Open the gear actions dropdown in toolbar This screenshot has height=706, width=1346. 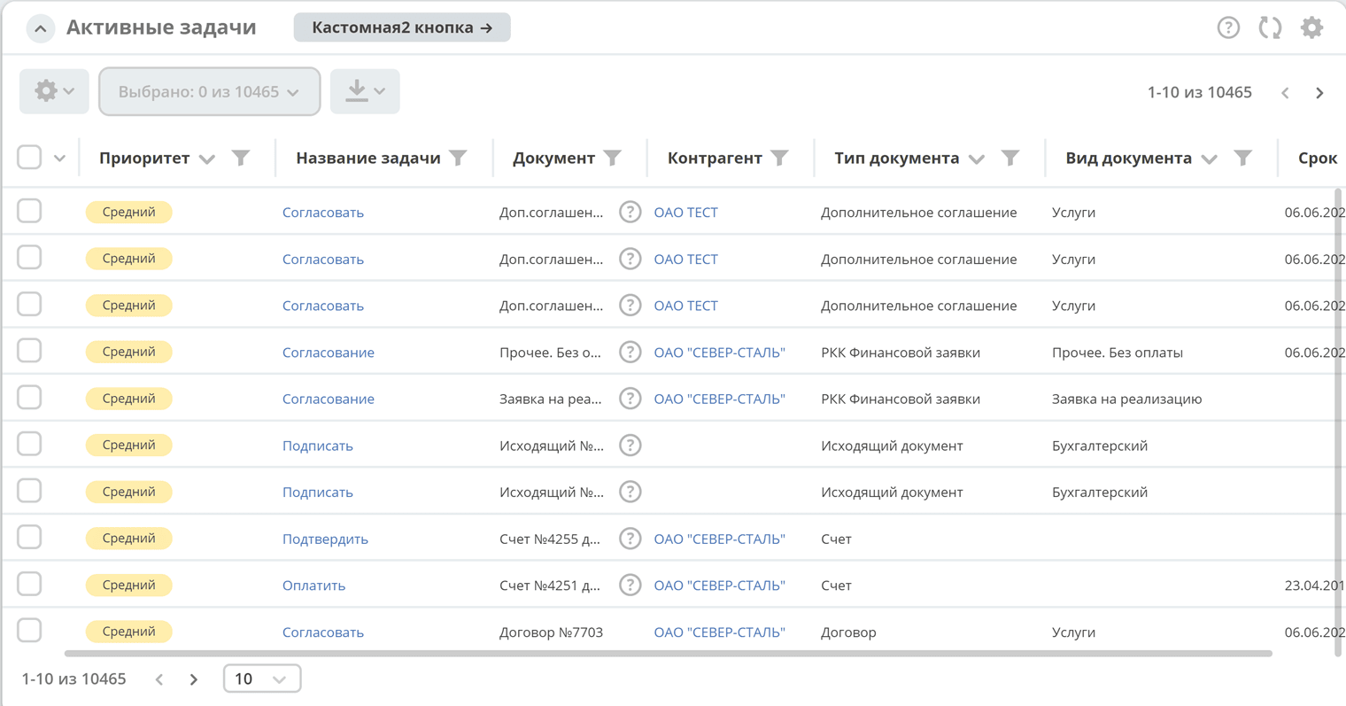click(54, 91)
